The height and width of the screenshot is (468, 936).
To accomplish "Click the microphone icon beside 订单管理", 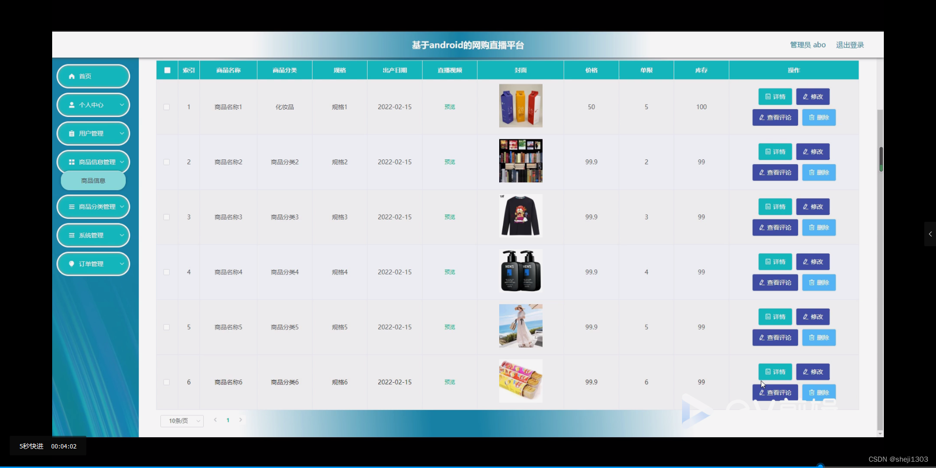I will coord(72,264).
